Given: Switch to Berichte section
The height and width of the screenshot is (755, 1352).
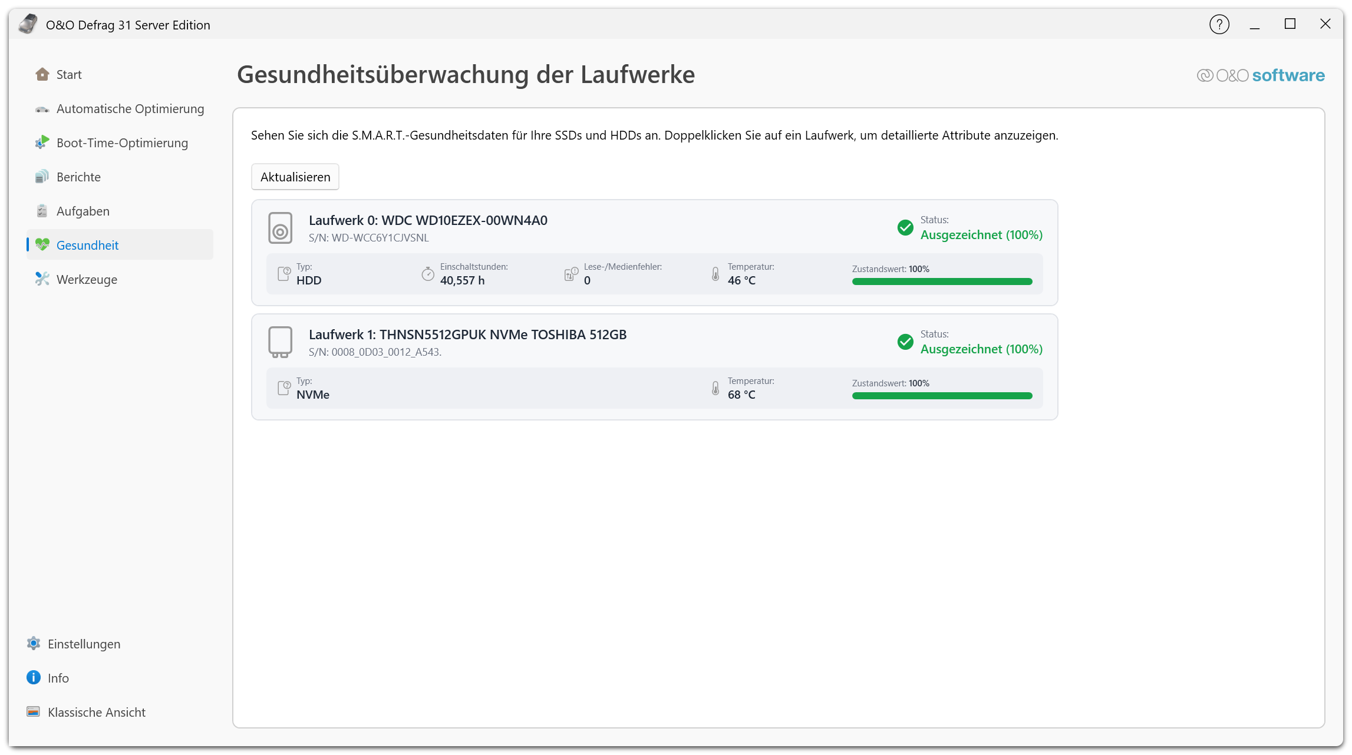Looking at the screenshot, I should tap(120, 177).
